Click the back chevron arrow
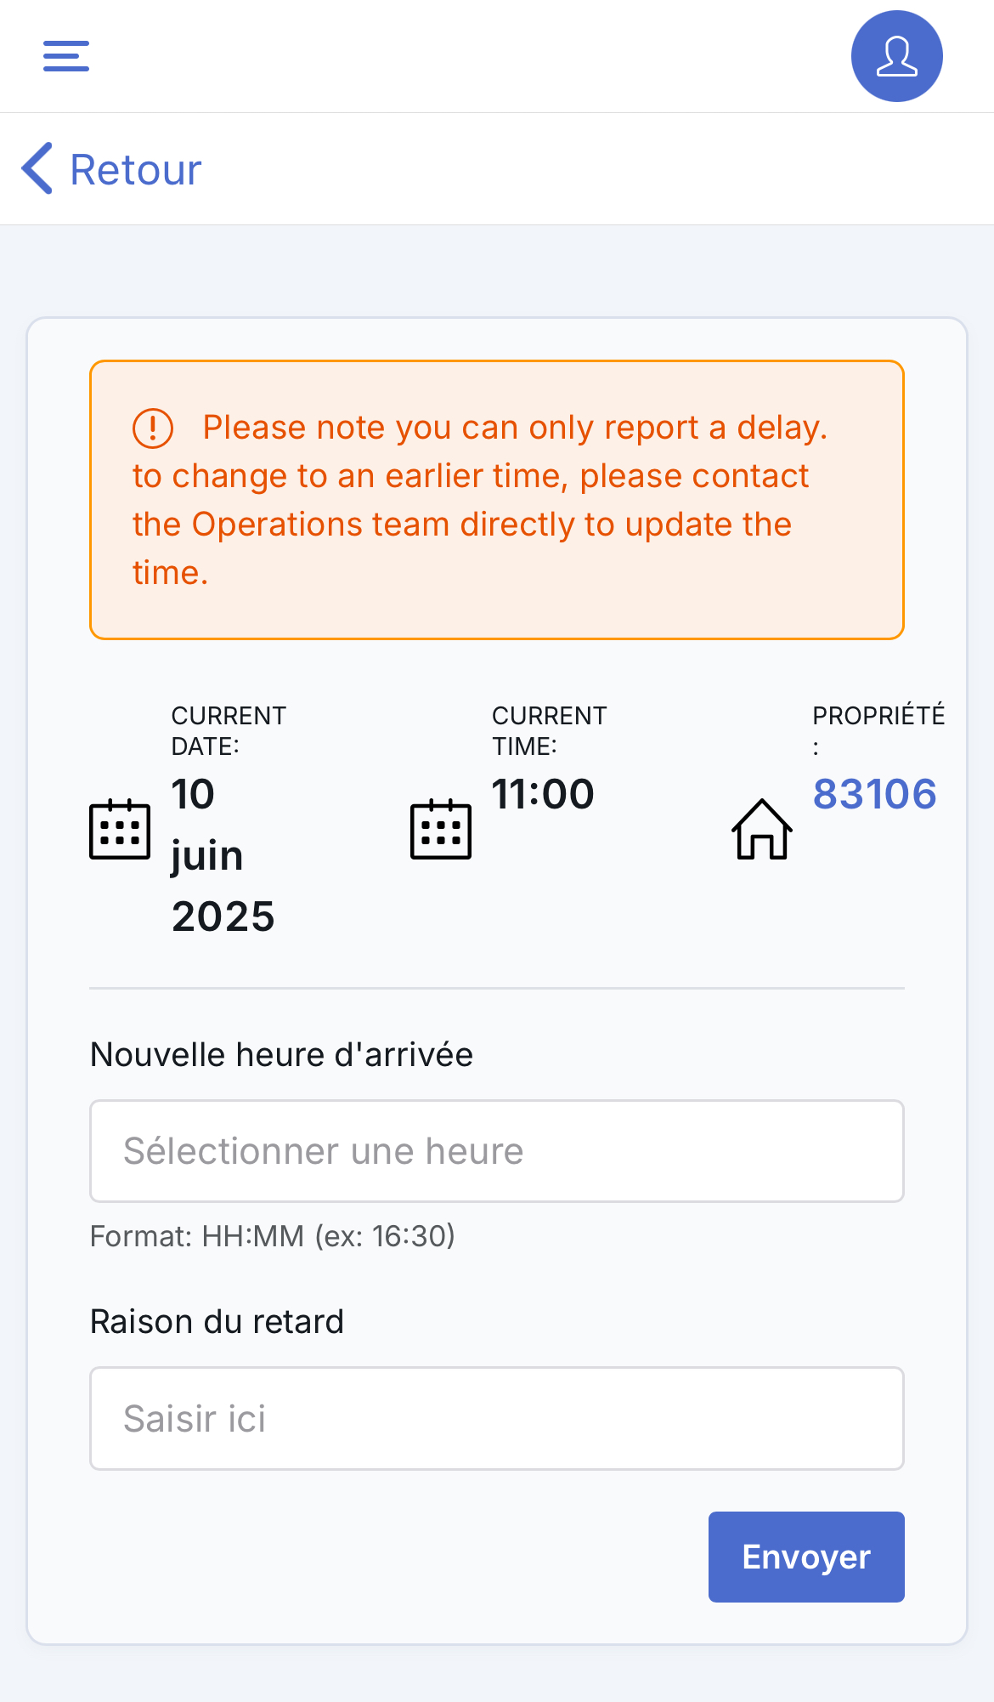 [x=37, y=168]
